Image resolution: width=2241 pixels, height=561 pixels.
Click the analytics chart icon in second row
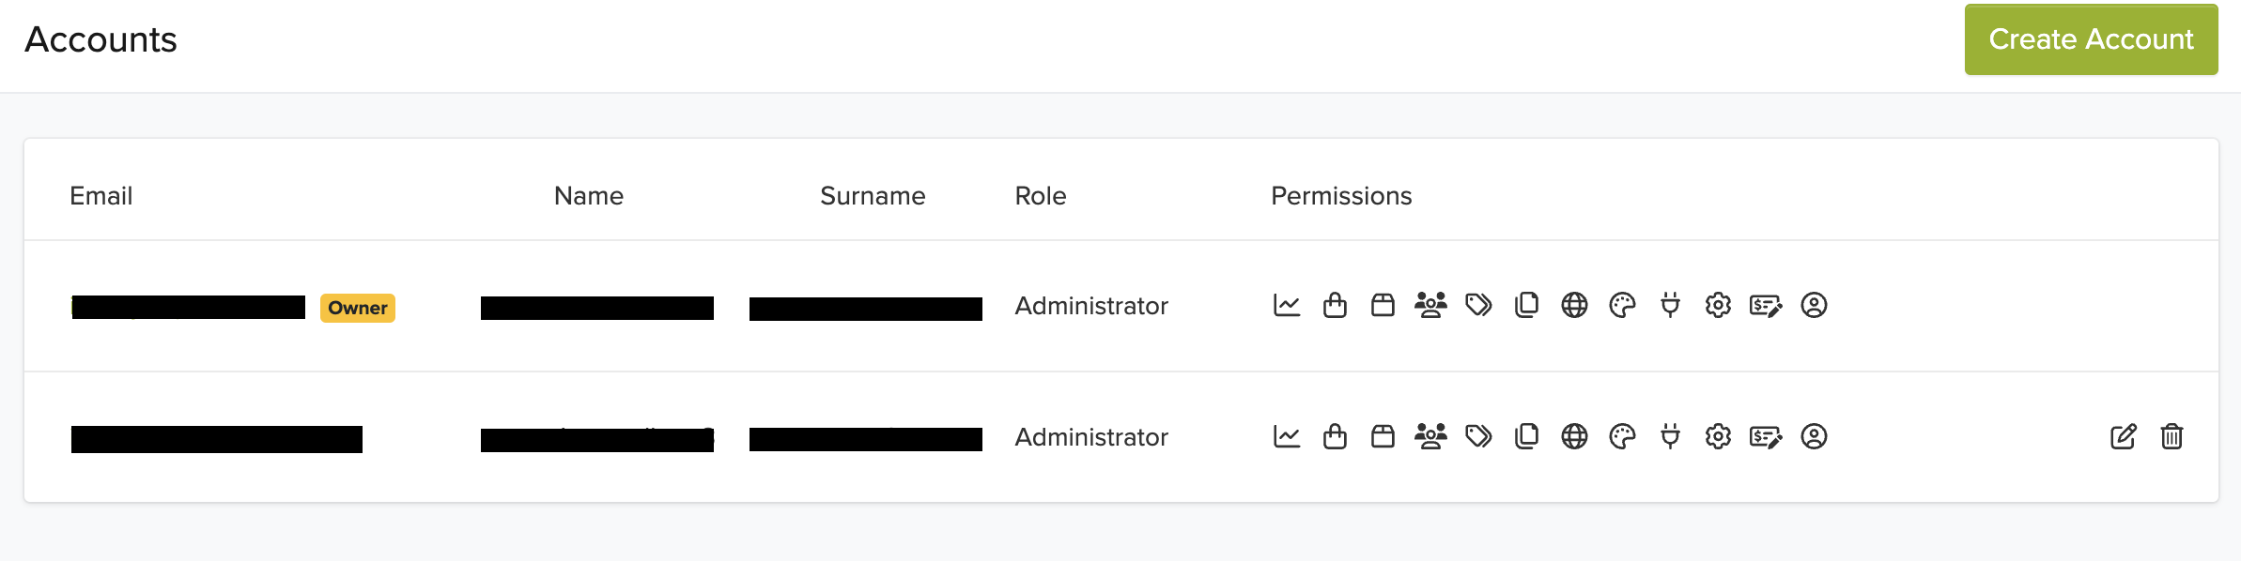pos(1287,437)
